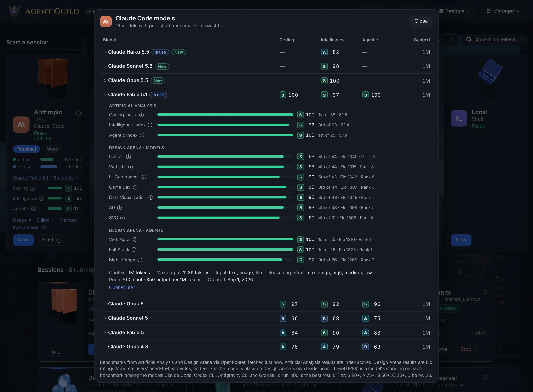Expand the Claude Haiku 5.5 row
The image size is (533, 392).
(266, 52)
